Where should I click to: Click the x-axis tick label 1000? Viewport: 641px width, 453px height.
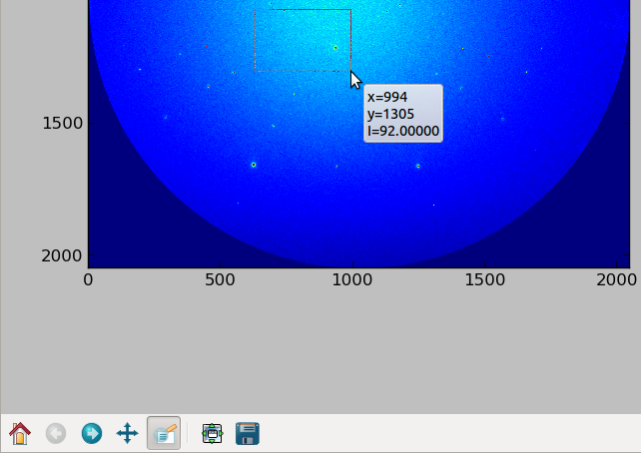tap(352, 280)
